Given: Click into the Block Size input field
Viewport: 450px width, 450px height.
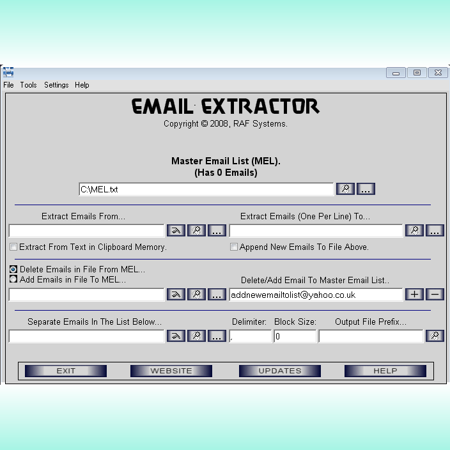Looking at the screenshot, I should tap(295, 336).
